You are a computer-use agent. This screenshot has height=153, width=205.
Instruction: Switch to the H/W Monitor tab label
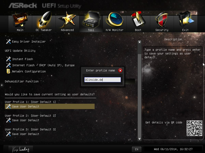pyautogui.click(x=114, y=30)
